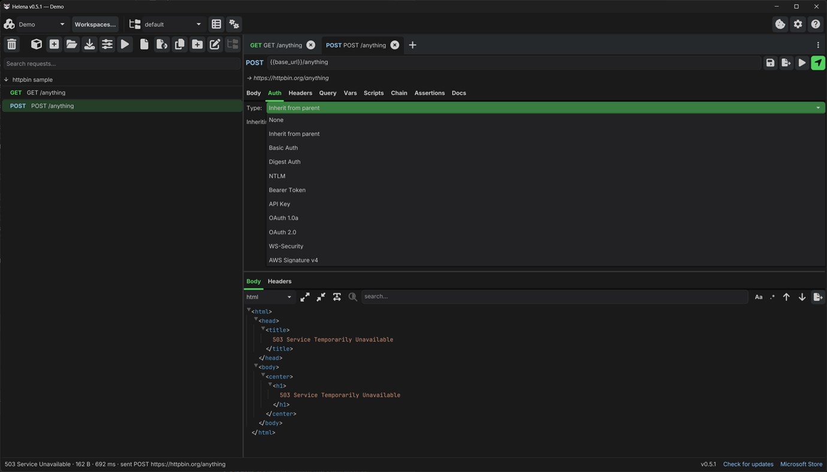The image size is (827, 472).
Task: Click the Search requests field
Action: (x=122, y=64)
